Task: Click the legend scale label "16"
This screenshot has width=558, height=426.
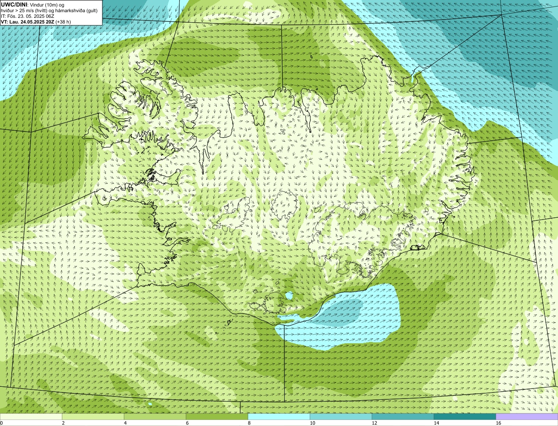Action: 498,423
